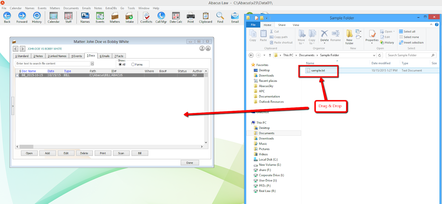Open the View ribbon tab in Explorer
Viewport: 442px width, 204px height.
(296, 25)
